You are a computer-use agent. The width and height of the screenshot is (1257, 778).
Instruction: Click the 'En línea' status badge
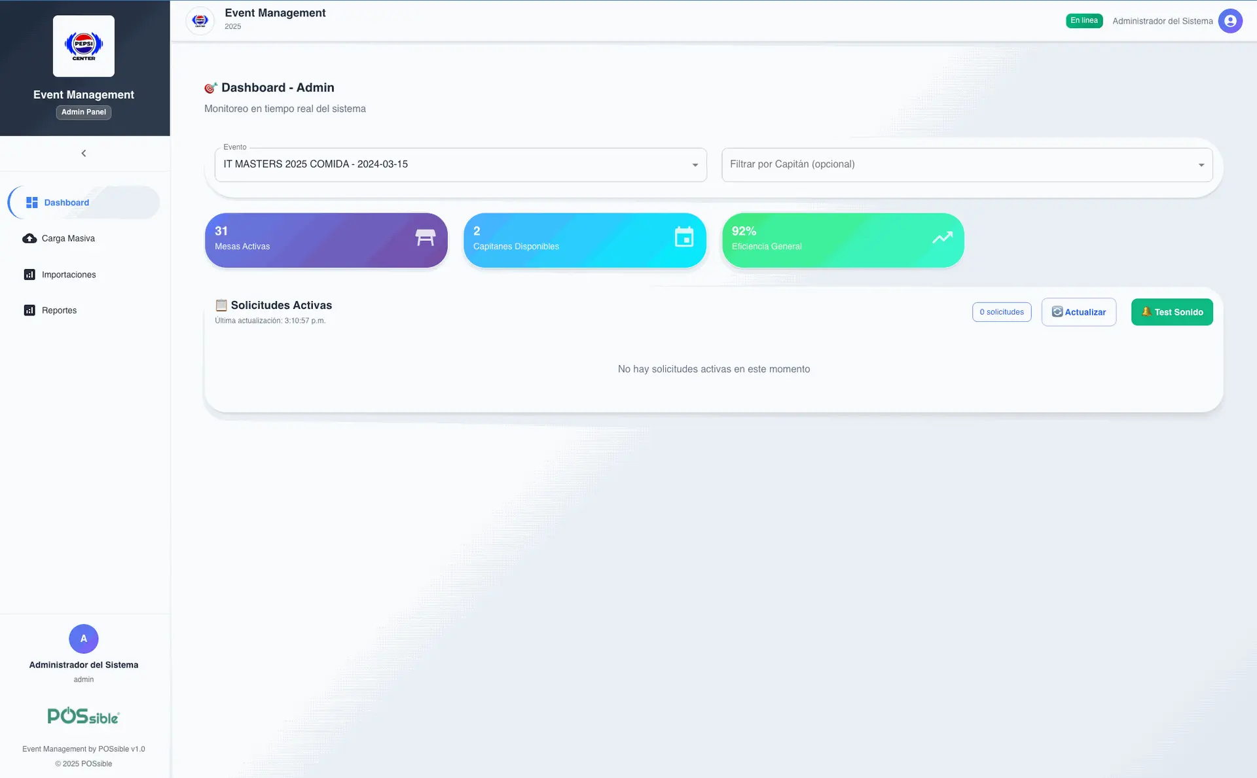(1084, 21)
